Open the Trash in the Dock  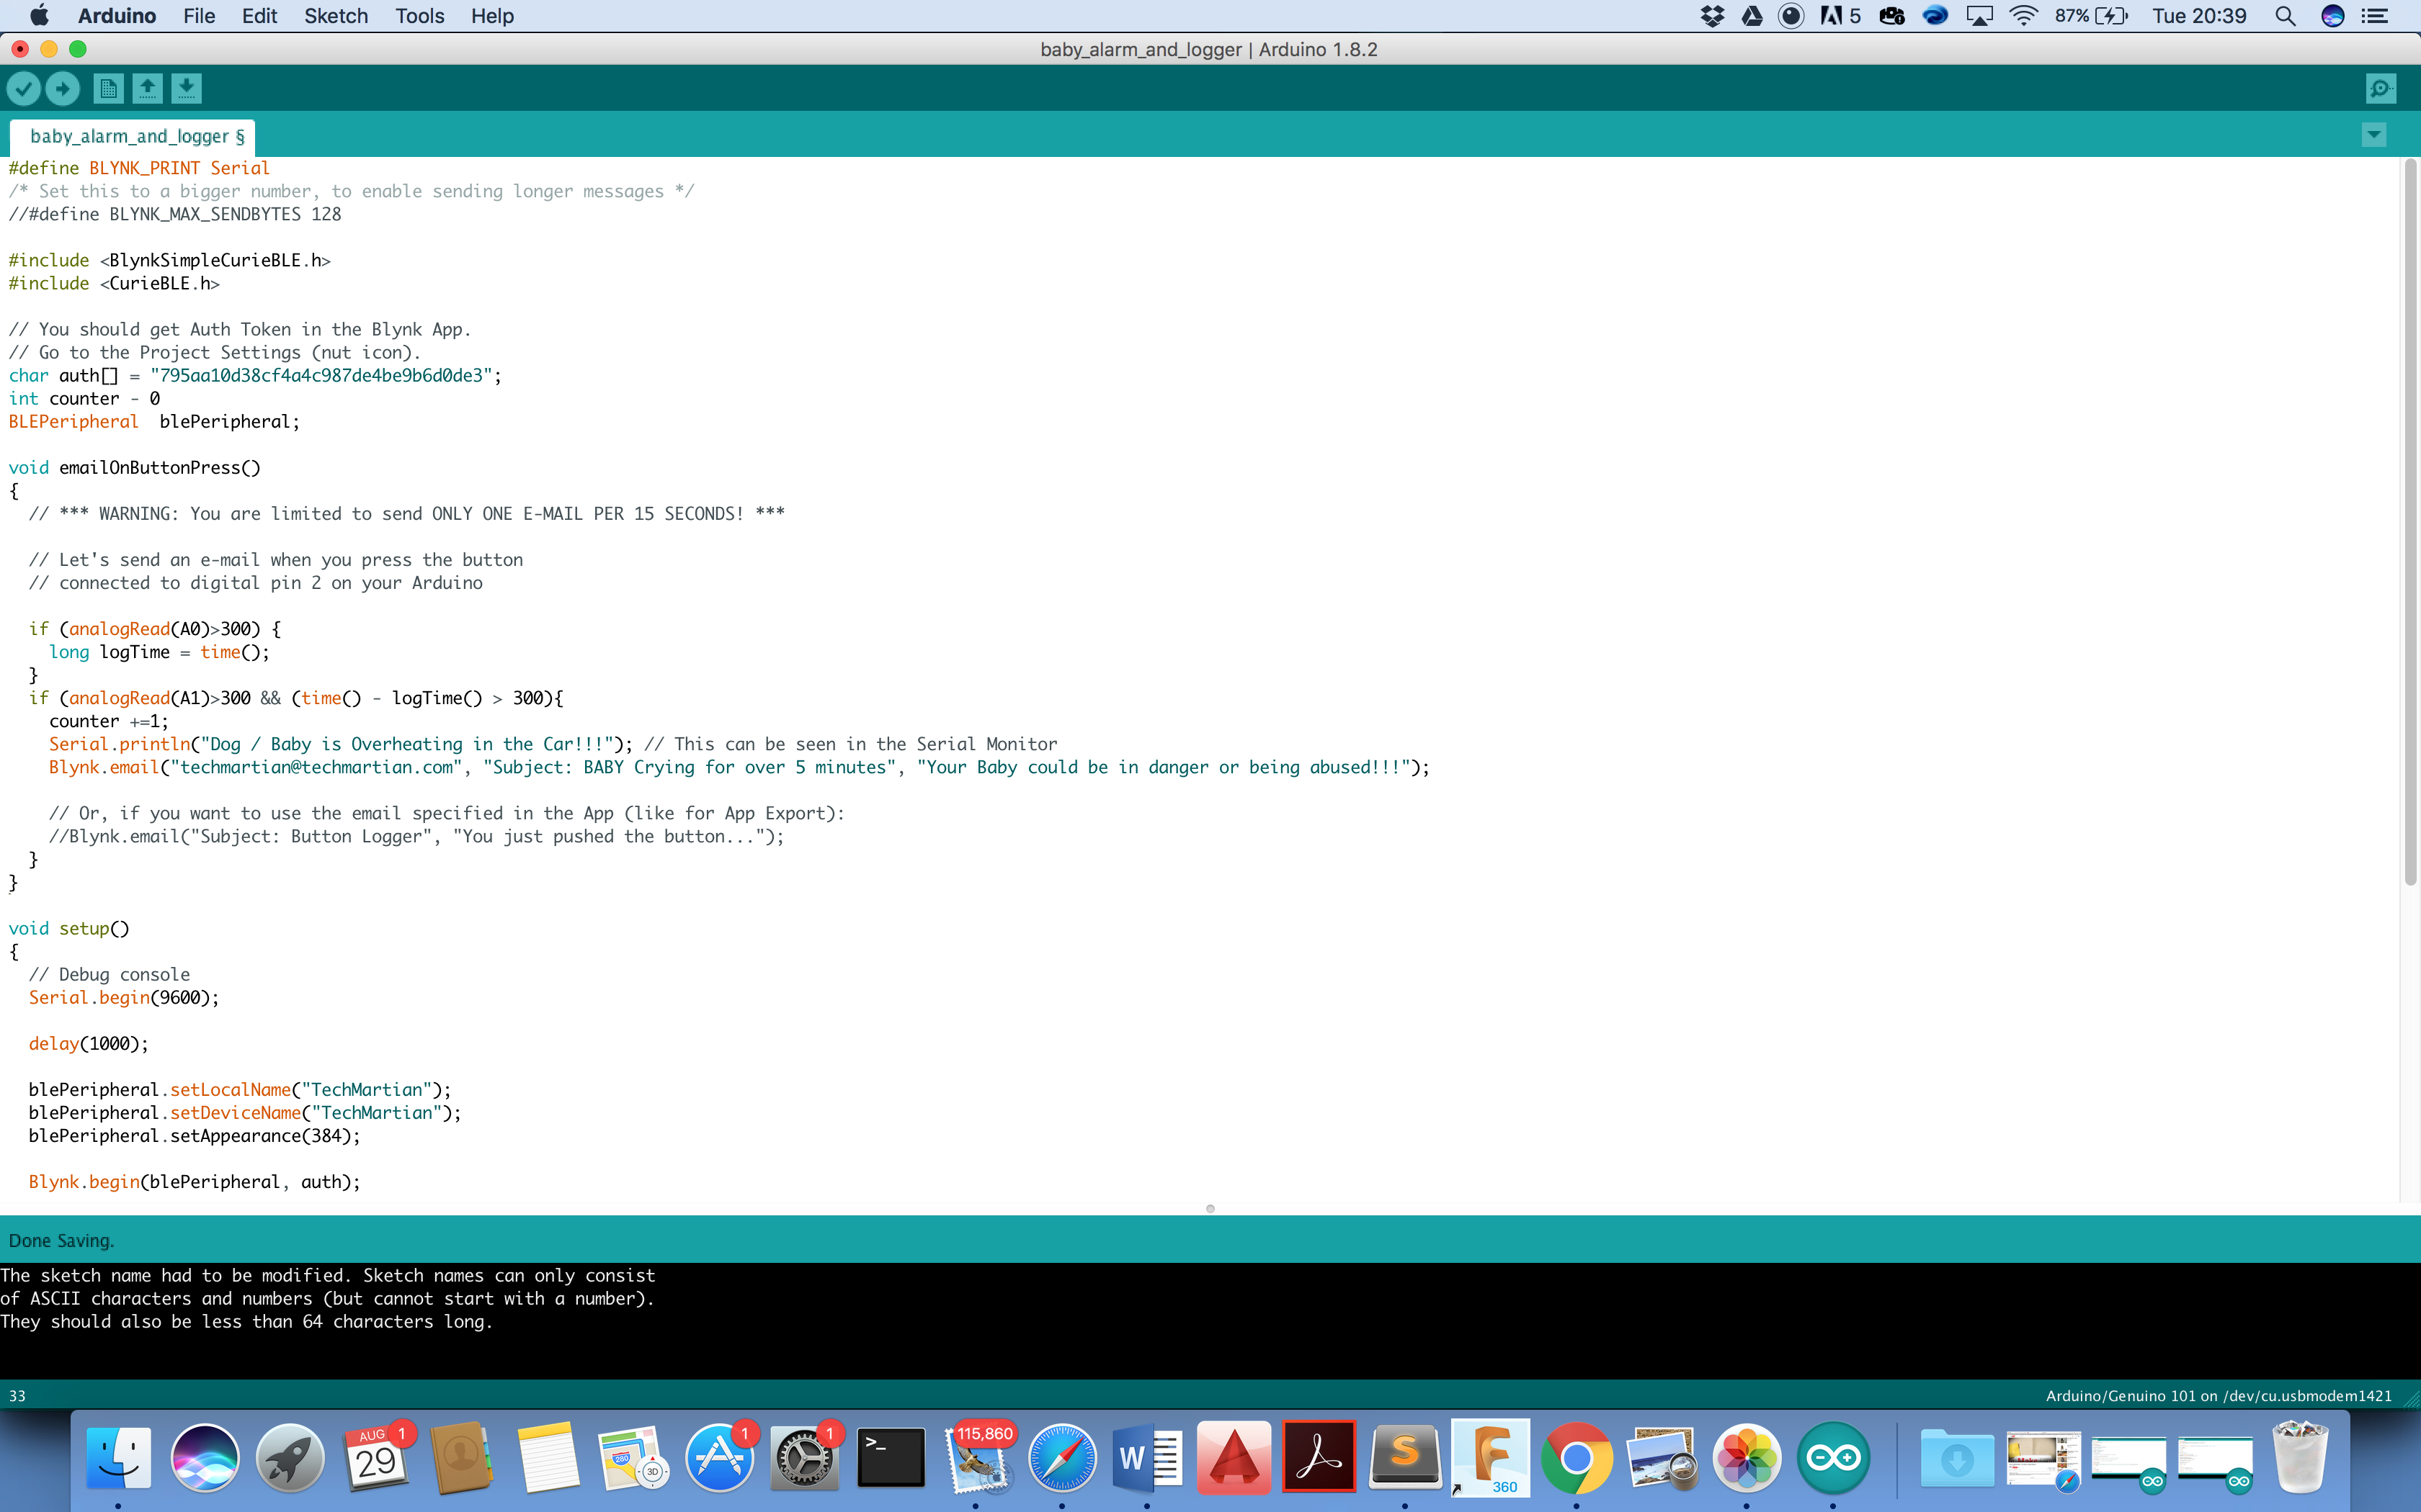[x=2301, y=1458]
